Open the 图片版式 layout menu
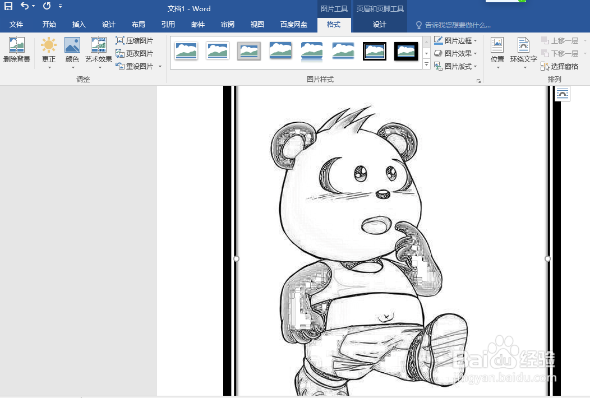The height and width of the screenshot is (398, 590). coord(455,66)
